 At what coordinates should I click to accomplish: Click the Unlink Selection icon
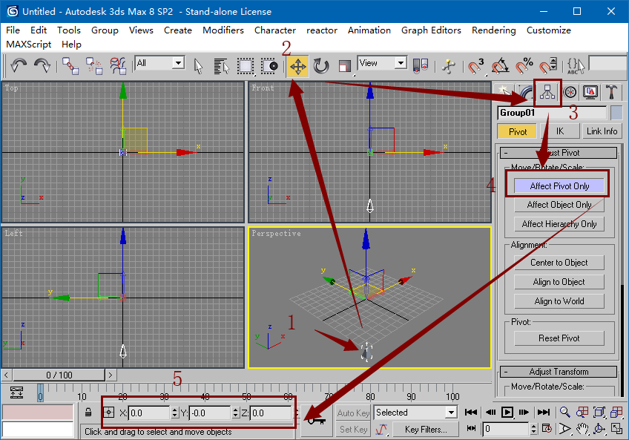coord(95,66)
